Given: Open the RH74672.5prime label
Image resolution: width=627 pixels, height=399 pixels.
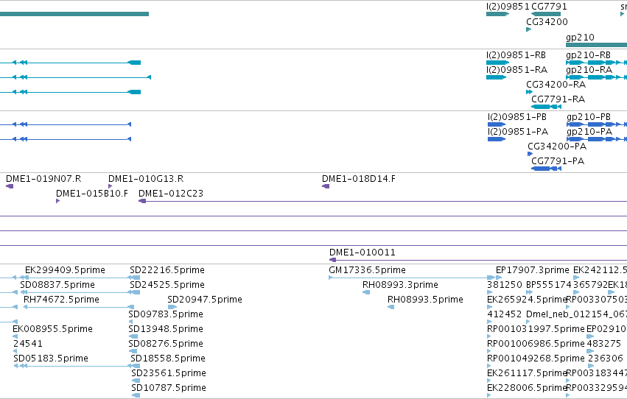Looking at the screenshot, I should pyautogui.click(x=62, y=300).
